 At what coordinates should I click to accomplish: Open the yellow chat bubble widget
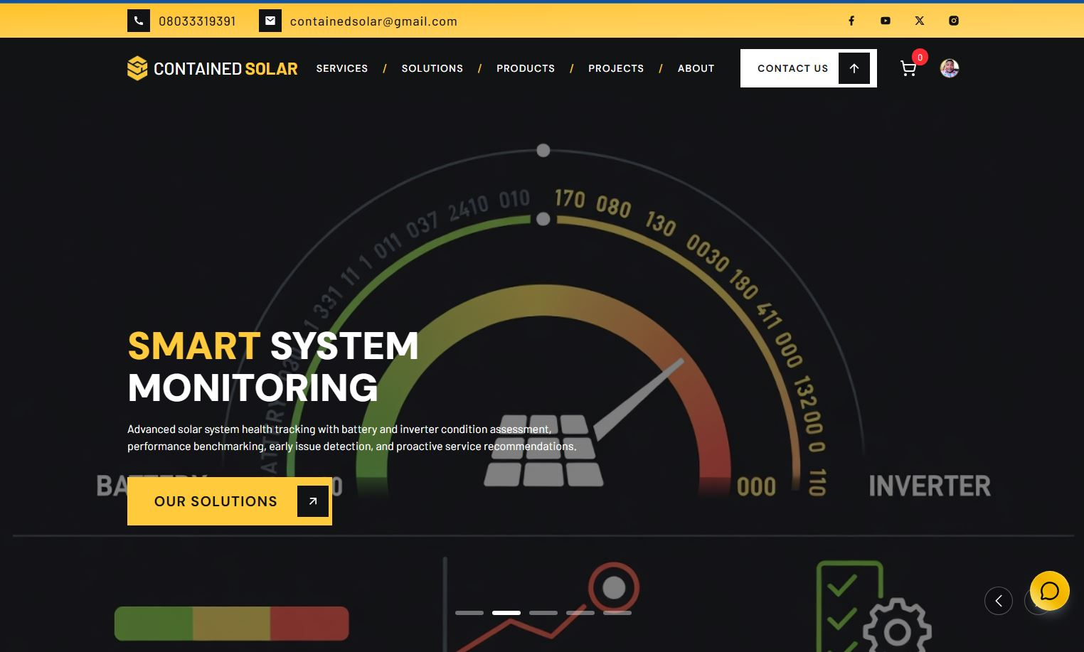tap(1049, 591)
